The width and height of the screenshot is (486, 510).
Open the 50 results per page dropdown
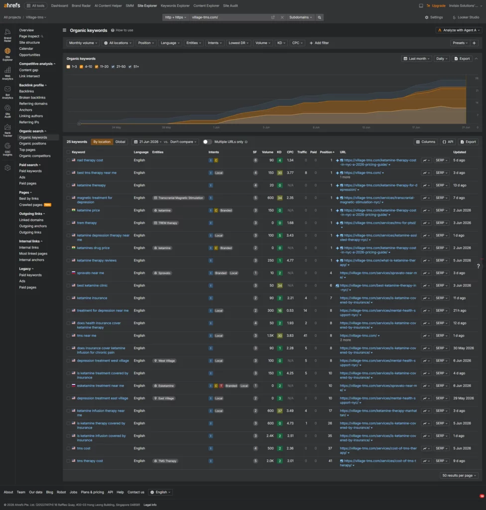pos(459,476)
